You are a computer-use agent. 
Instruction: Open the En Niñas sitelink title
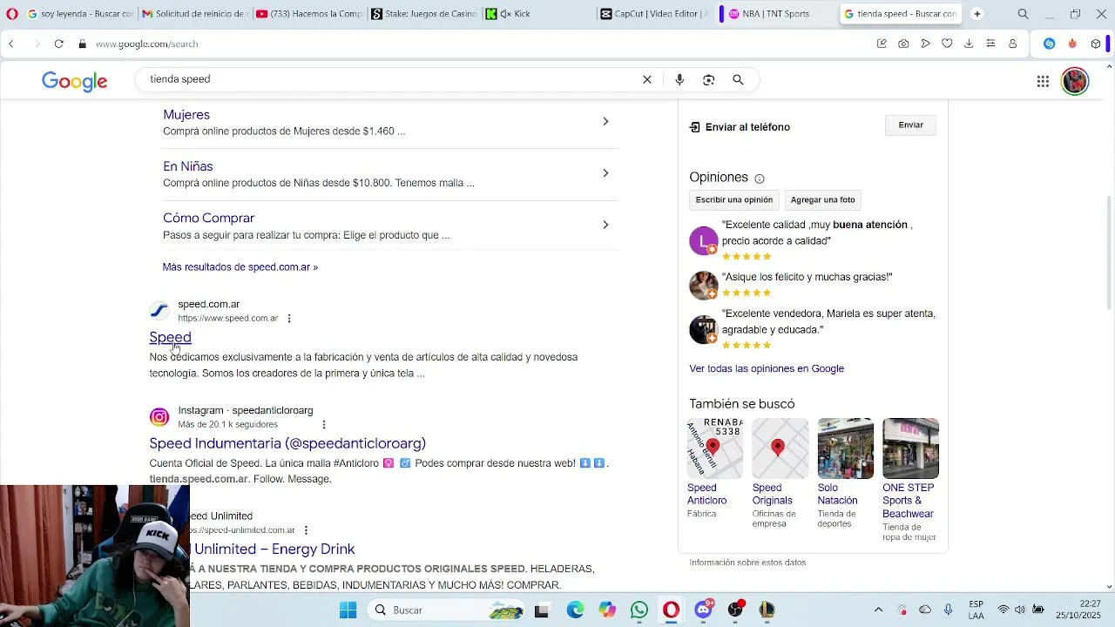point(188,166)
